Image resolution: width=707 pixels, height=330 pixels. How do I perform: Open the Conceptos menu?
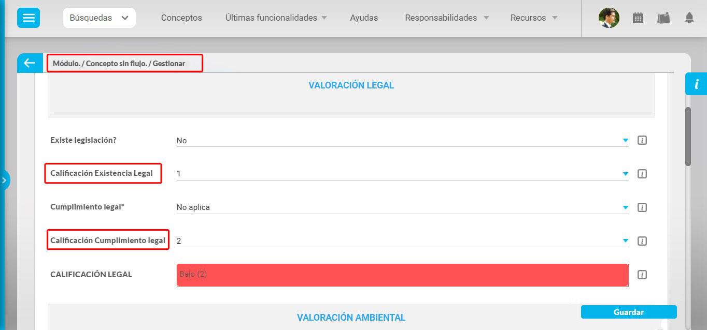click(181, 18)
